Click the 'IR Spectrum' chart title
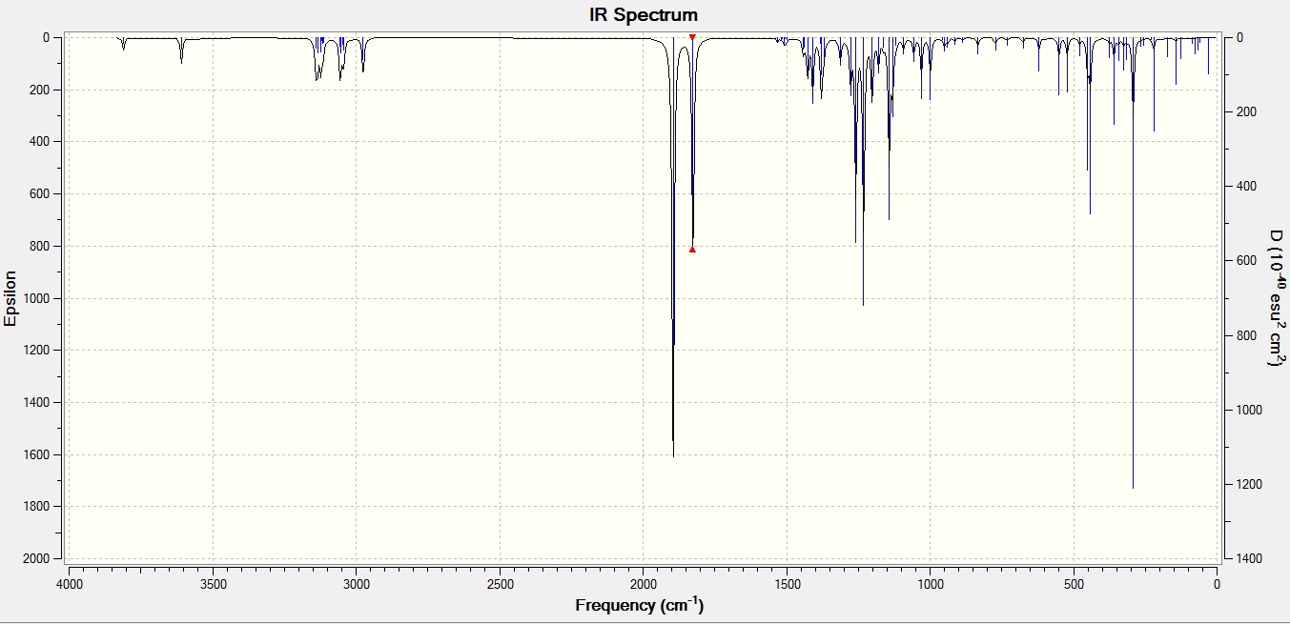The image size is (1290, 624). click(x=644, y=14)
